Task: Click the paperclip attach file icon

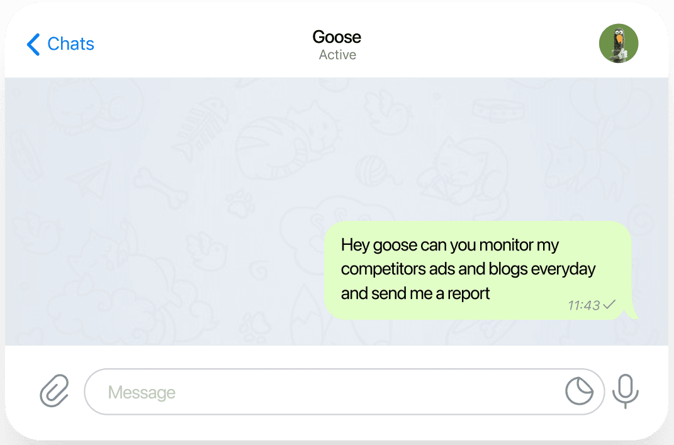Action: [55, 391]
